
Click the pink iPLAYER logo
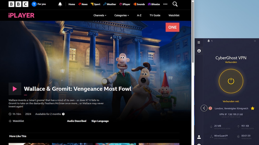[21, 15]
